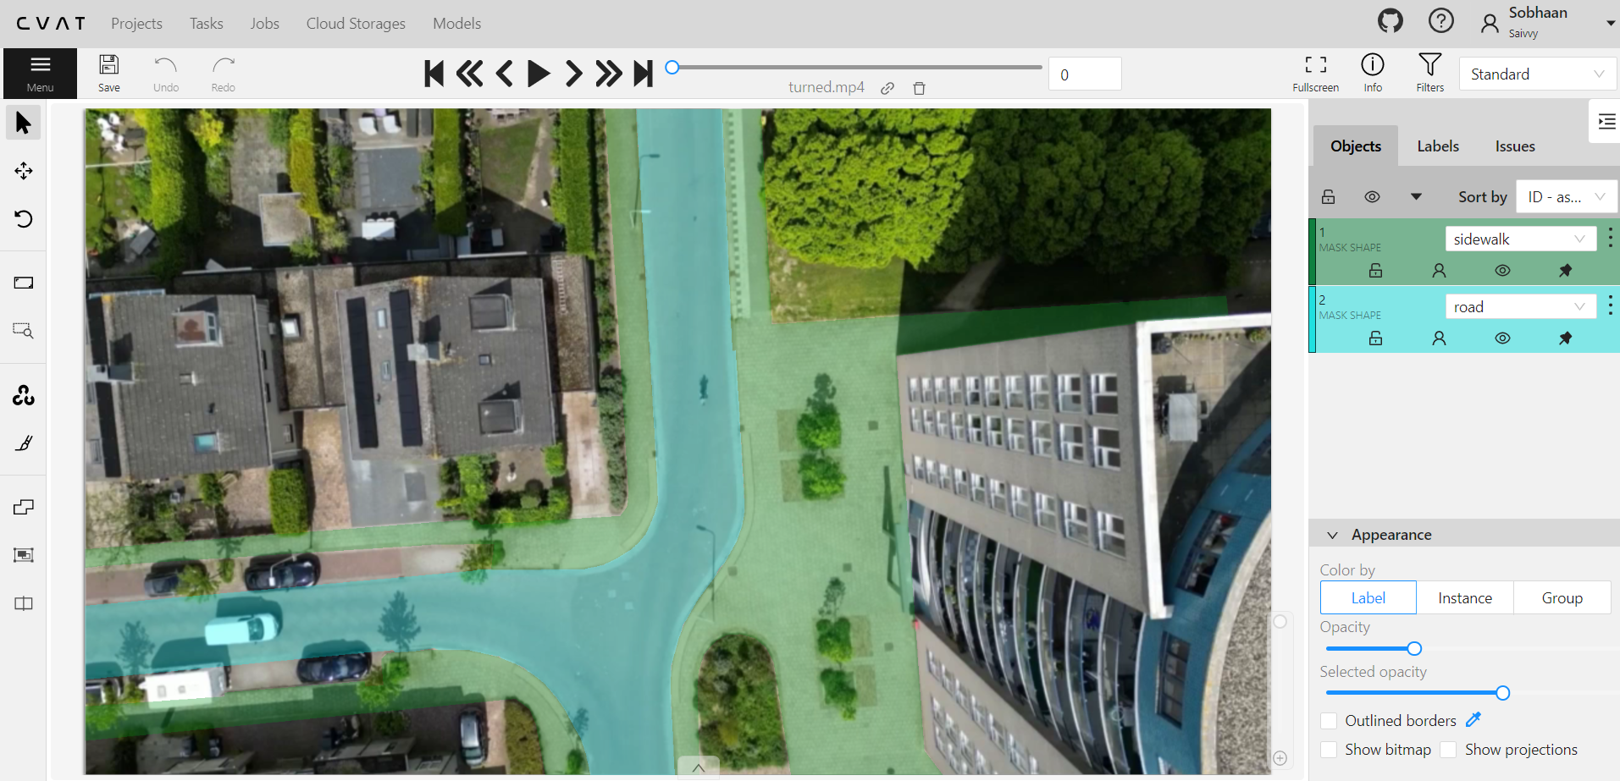This screenshot has width=1620, height=781.
Task: Switch to the Labels tab
Action: pos(1438,146)
